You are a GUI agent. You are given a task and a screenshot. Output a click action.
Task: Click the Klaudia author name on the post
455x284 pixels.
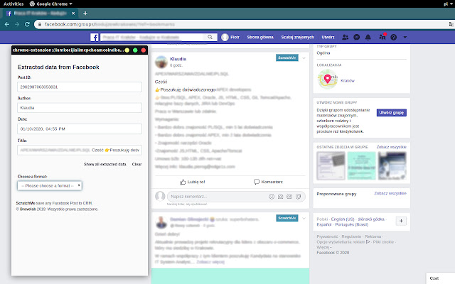click(x=178, y=59)
